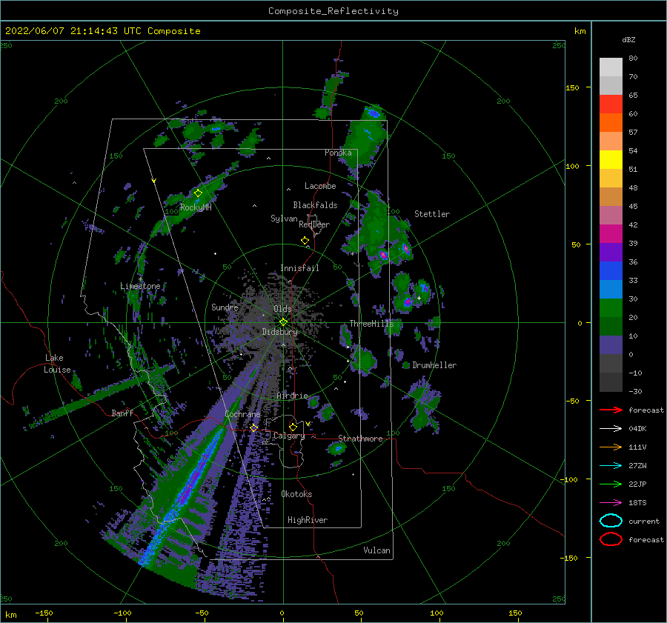Pick the indigo 10–0 dBZ swatch
The width and height of the screenshot is (667, 623).
pos(611,345)
